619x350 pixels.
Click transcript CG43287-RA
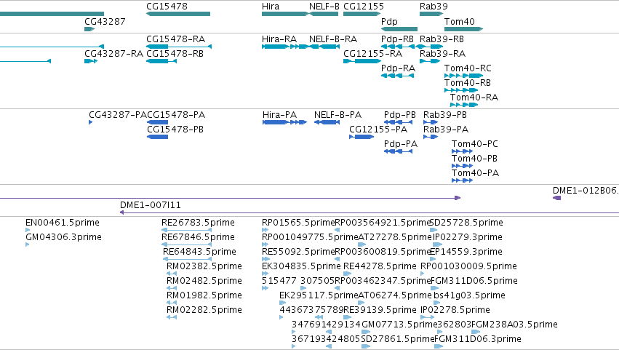(91, 61)
